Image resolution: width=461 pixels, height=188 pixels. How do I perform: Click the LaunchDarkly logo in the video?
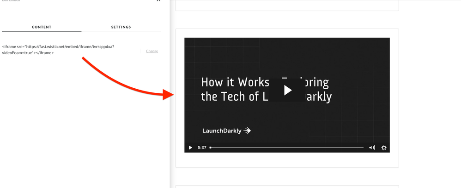(226, 131)
